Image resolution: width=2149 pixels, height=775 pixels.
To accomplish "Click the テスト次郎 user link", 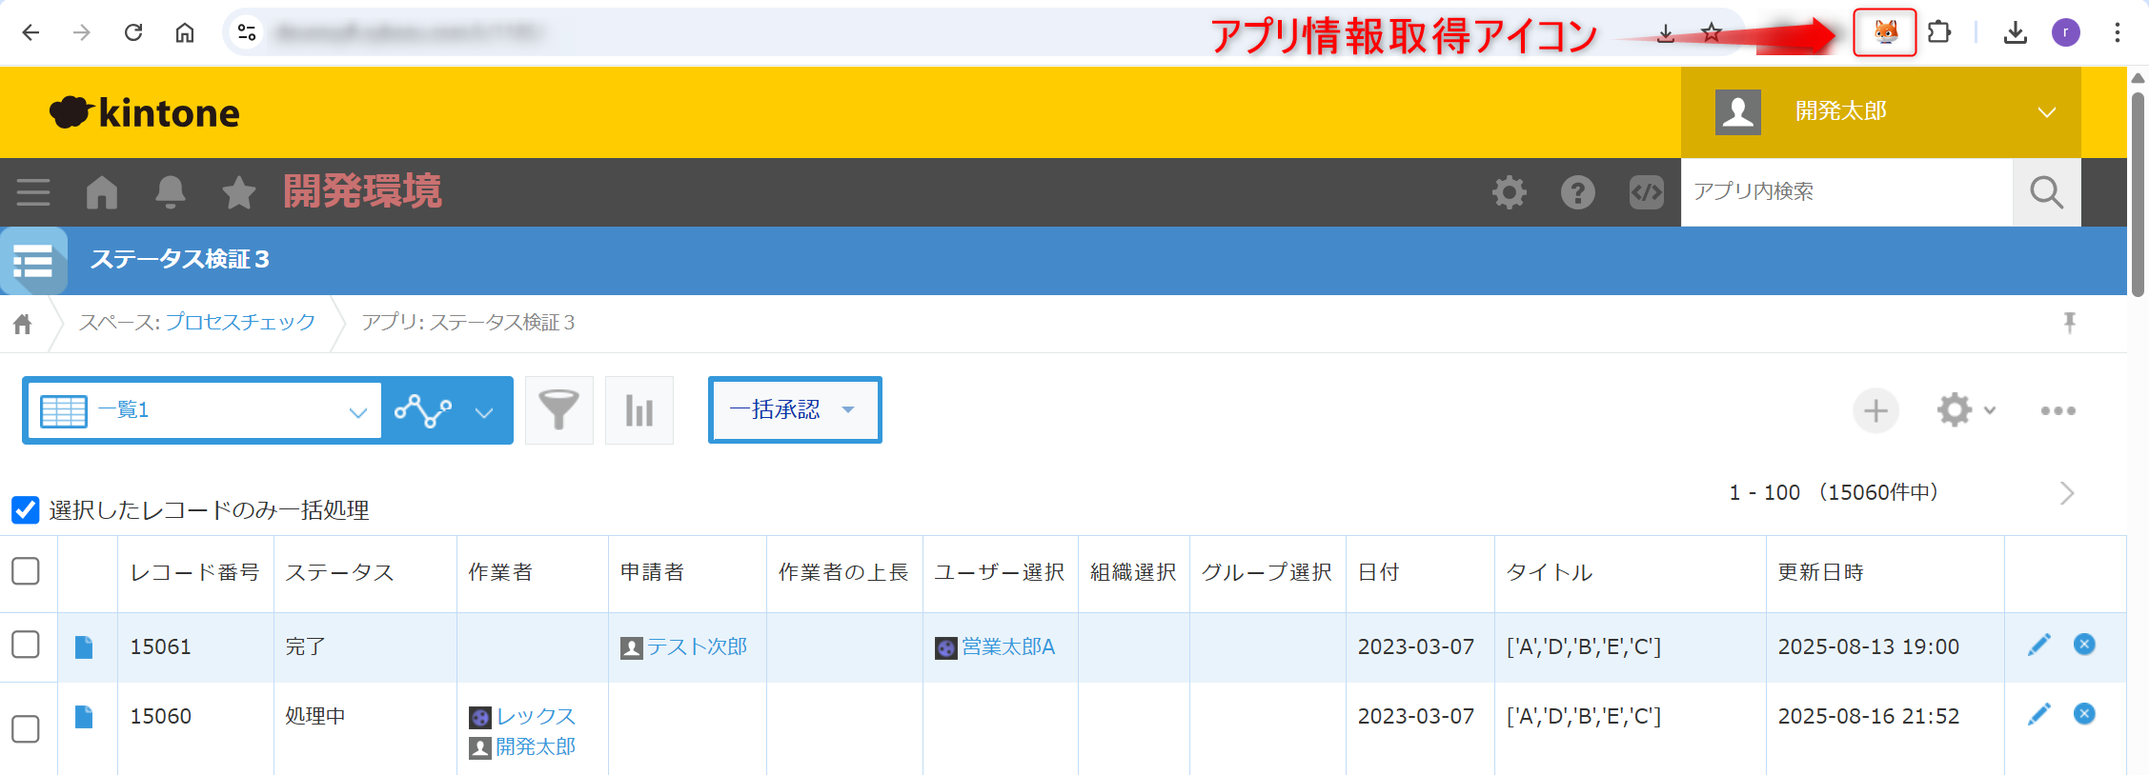I will [x=697, y=647].
